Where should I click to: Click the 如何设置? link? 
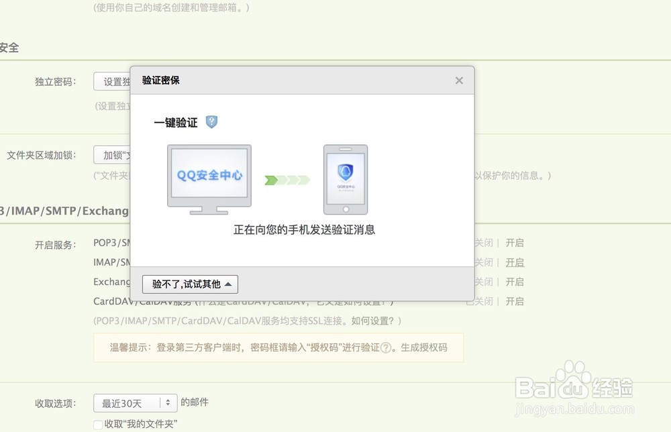(373, 321)
